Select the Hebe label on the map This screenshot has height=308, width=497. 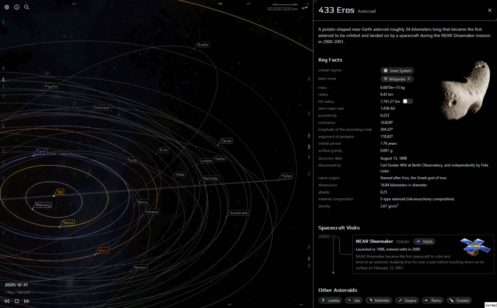[x=180, y=174]
